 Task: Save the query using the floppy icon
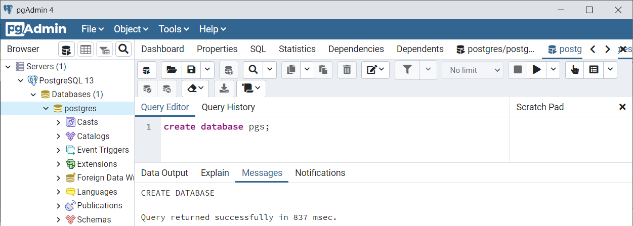click(x=191, y=70)
